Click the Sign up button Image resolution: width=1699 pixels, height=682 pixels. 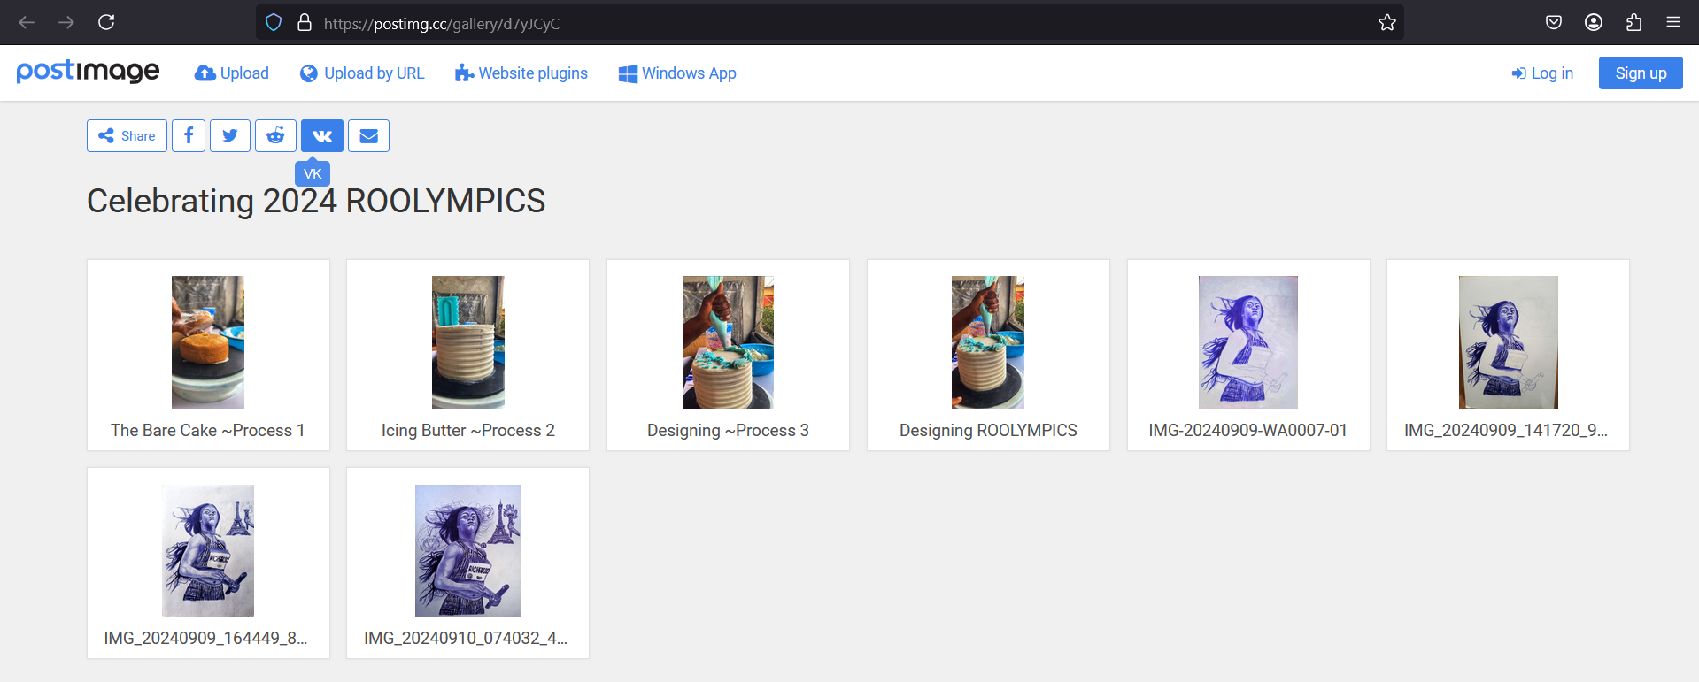[x=1640, y=73]
